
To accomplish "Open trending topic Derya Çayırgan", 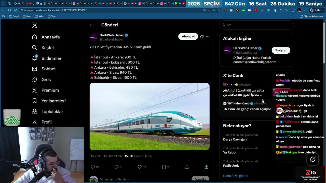I will (x=235, y=140).
